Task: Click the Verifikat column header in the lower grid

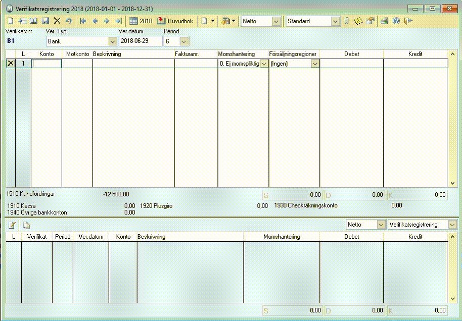Action: pos(37,237)
